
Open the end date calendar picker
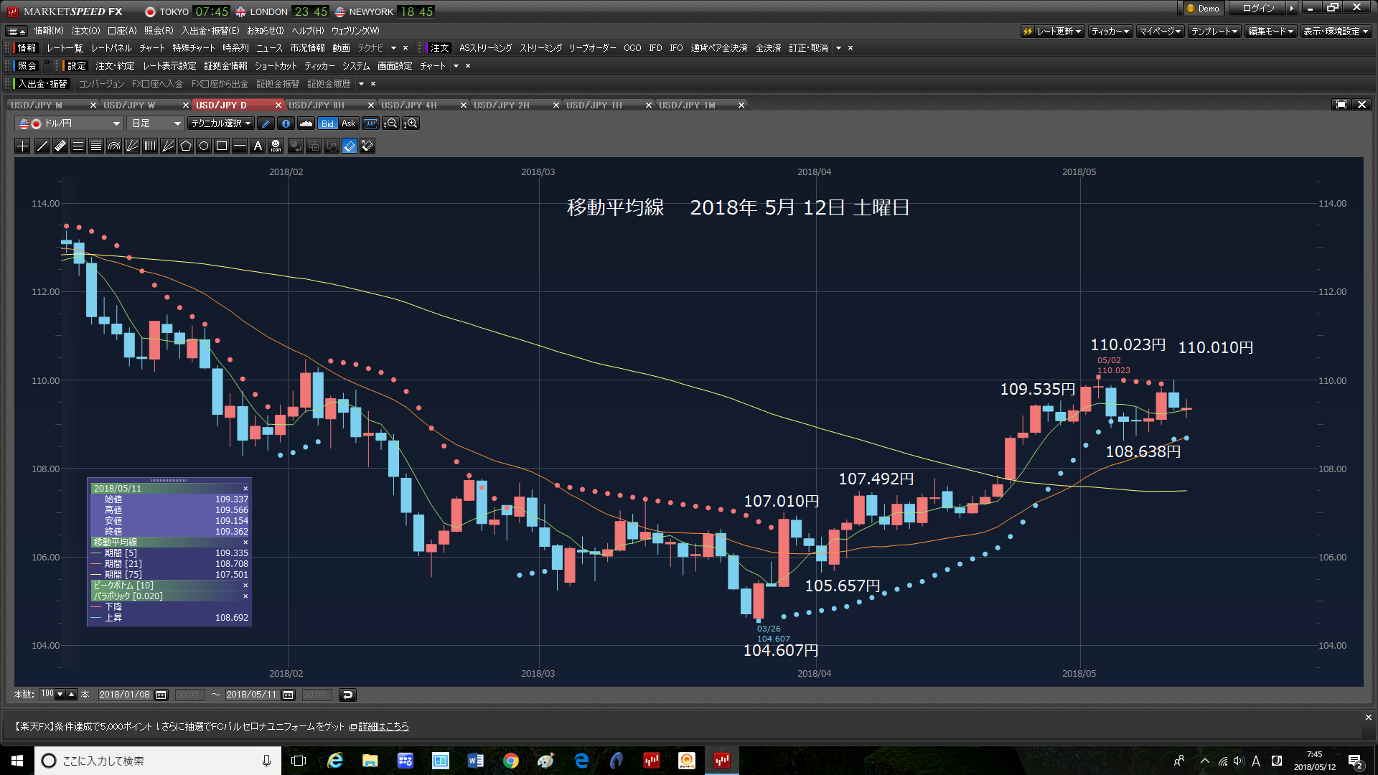click(289, 695)
